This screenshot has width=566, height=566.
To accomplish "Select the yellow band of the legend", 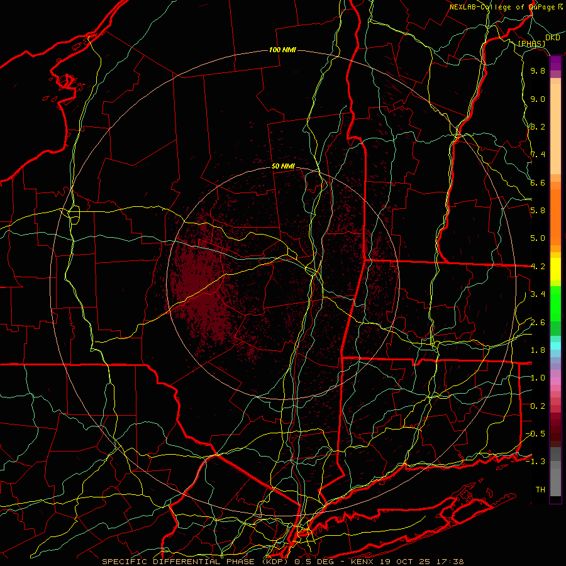I will coord(555,269).
